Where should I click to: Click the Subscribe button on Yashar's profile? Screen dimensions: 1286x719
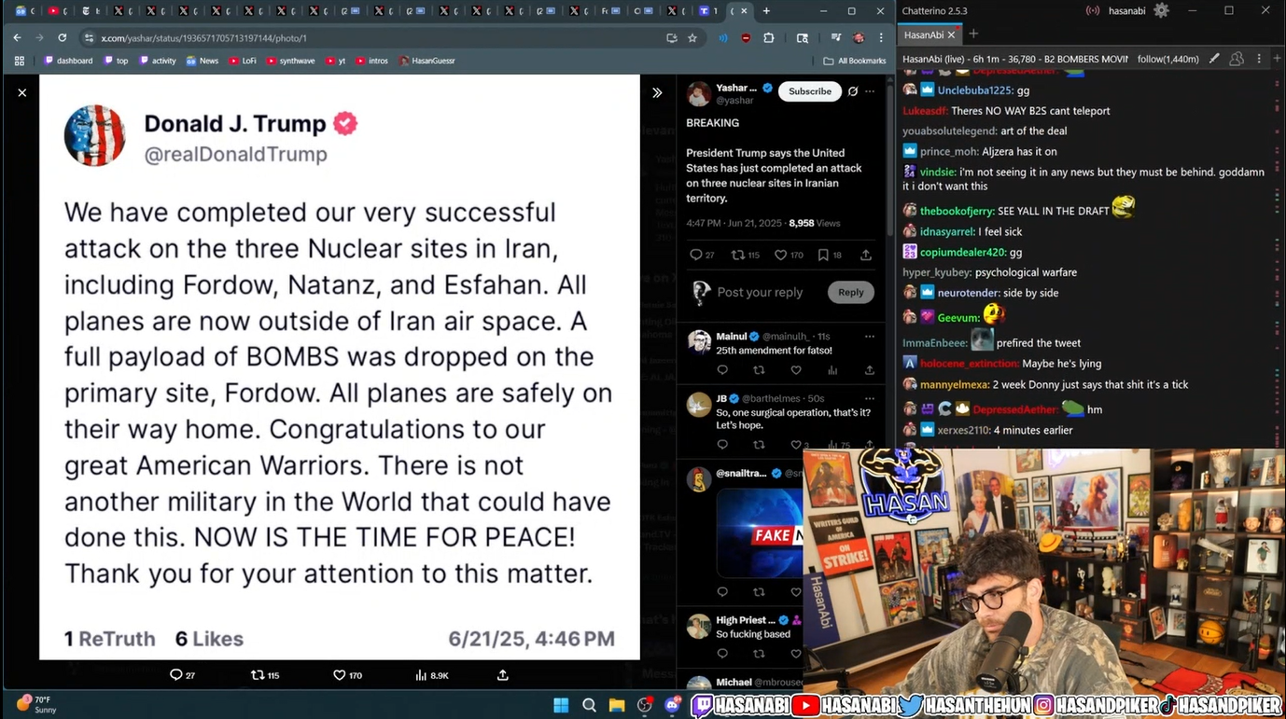pos(810,91)
